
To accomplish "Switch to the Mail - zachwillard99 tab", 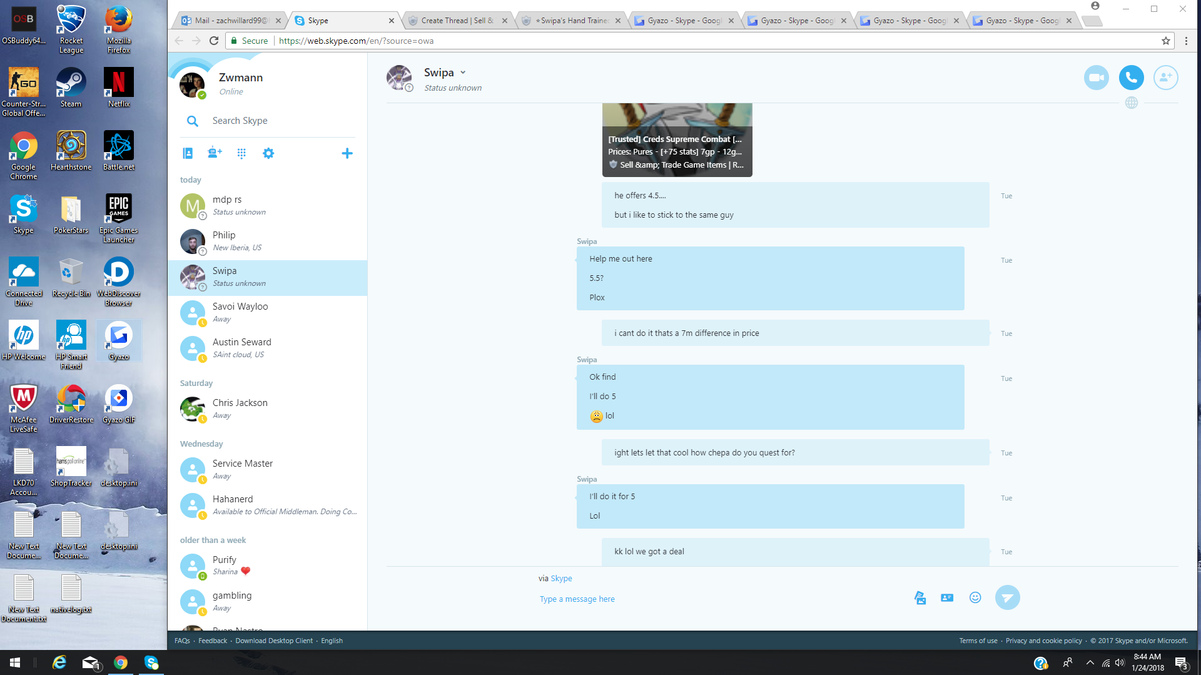I will click(230, 21).
